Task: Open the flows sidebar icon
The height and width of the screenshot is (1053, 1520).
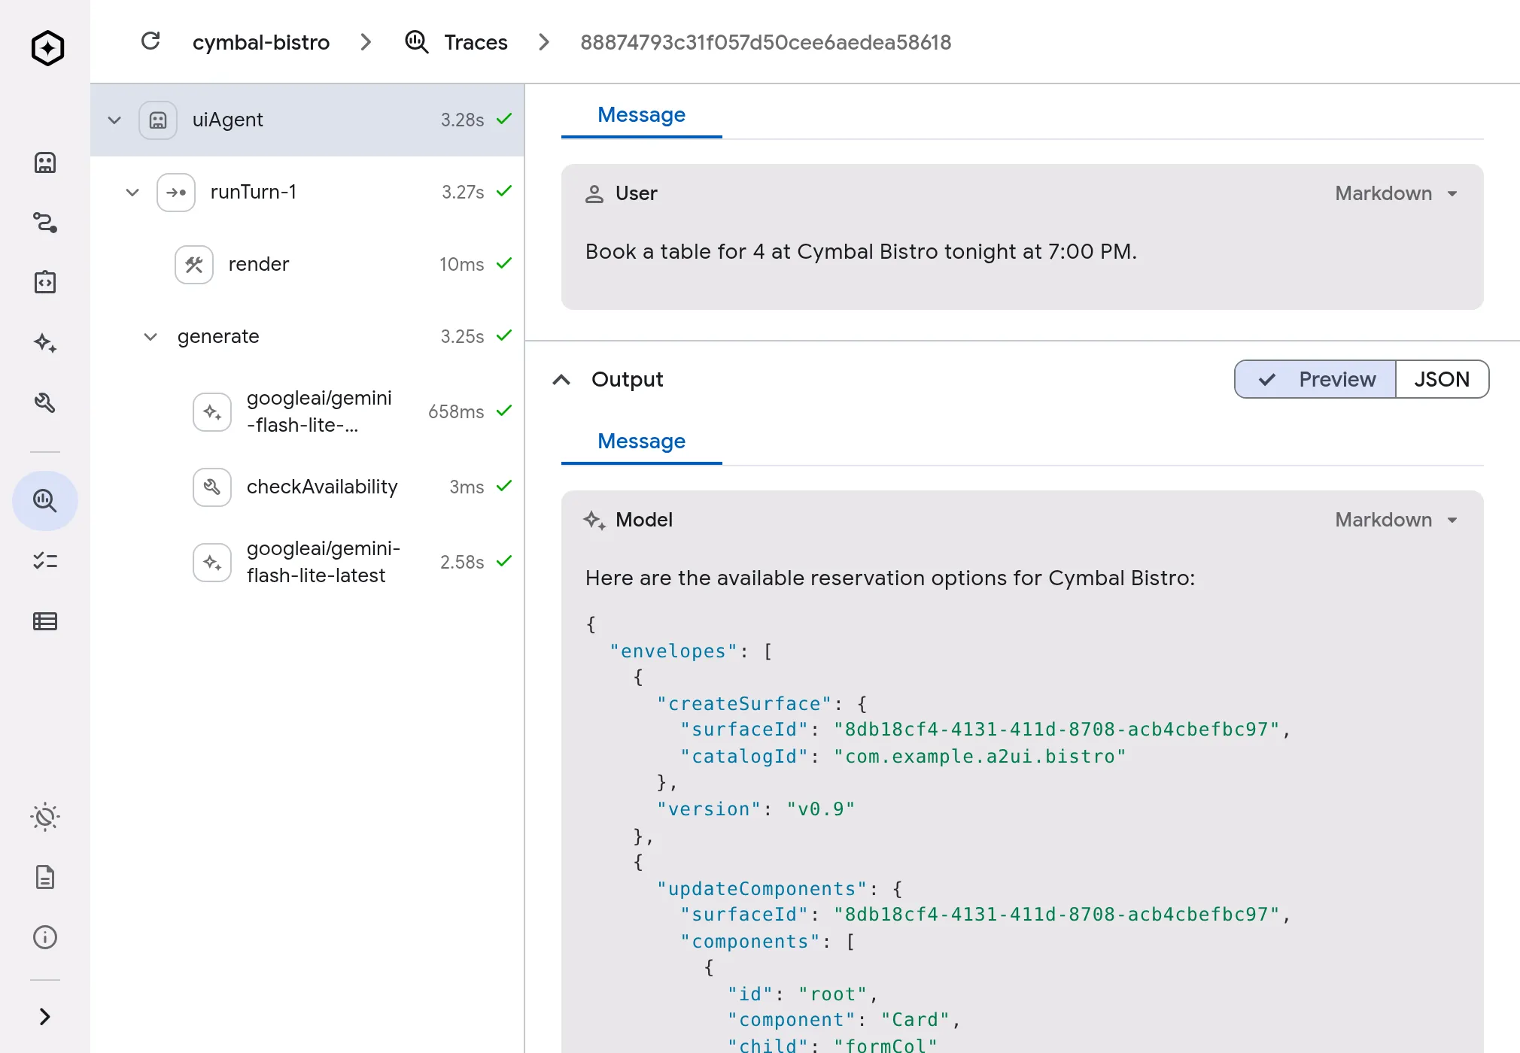Action: [45, 223]
